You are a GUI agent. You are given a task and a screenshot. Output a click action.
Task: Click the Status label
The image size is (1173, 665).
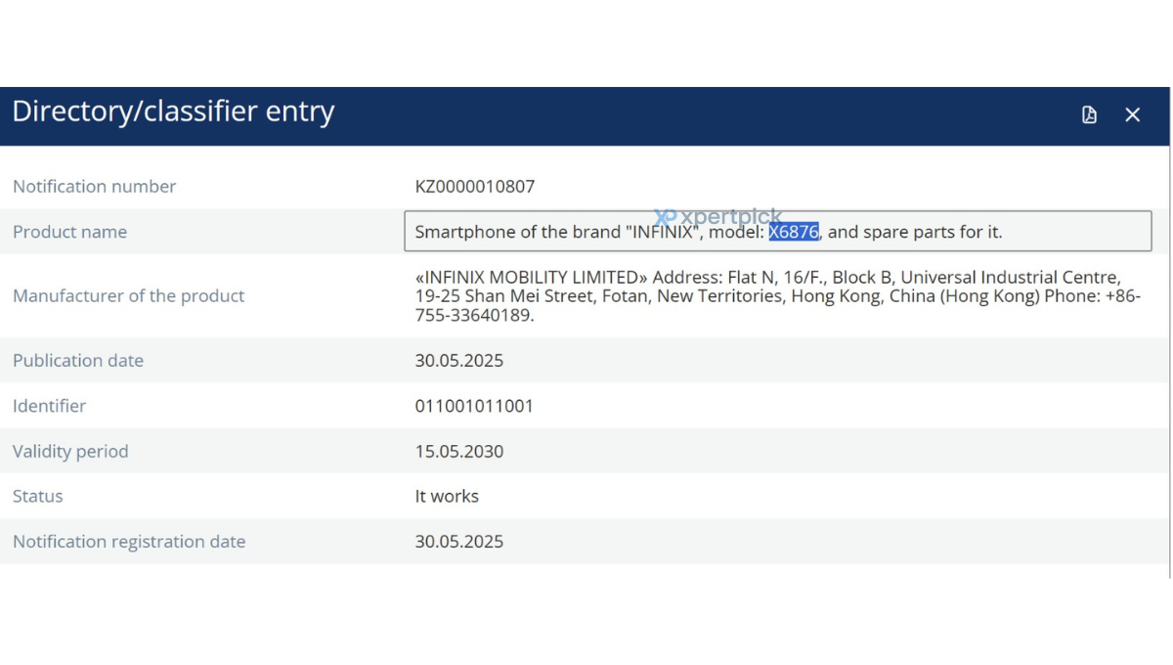(38, 496)
